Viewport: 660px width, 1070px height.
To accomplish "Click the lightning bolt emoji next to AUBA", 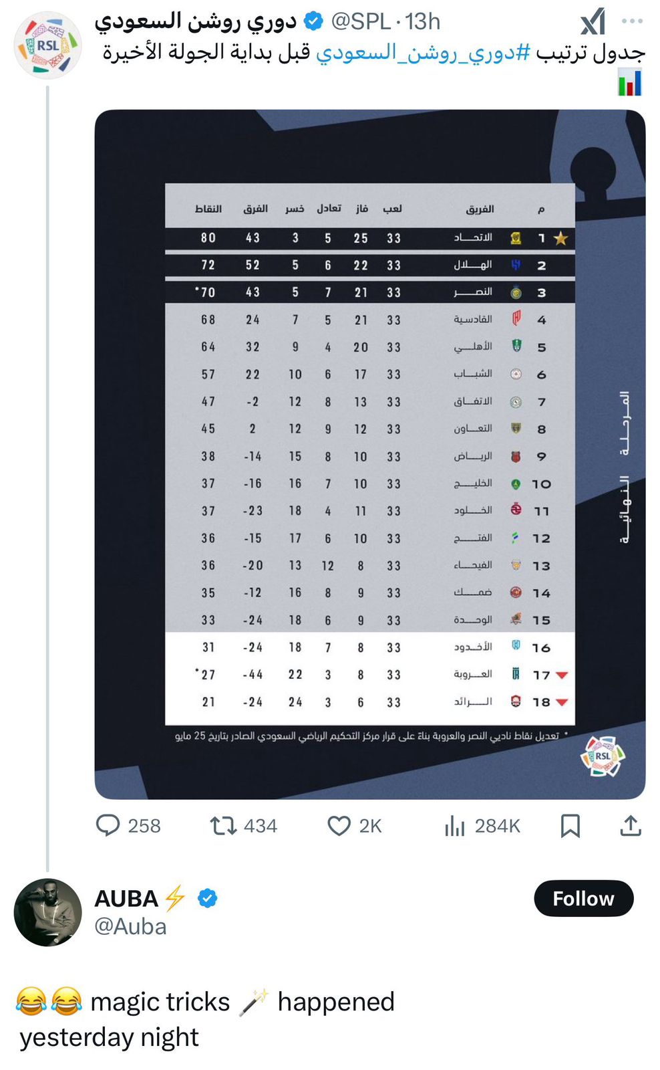I will click(174, 899).
